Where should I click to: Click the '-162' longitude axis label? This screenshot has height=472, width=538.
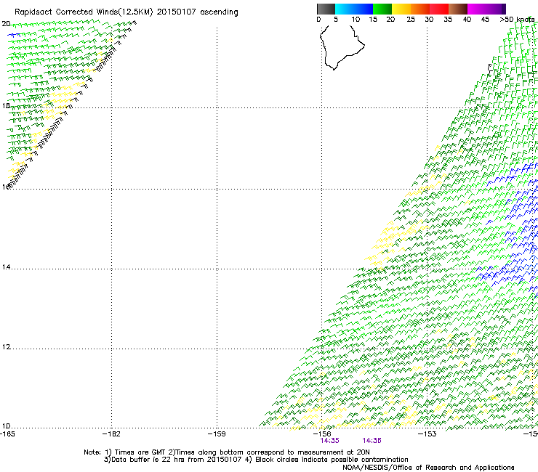coord(111,434)
